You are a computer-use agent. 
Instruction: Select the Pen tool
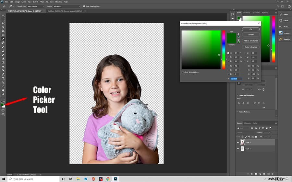click(x=3, y=74)
